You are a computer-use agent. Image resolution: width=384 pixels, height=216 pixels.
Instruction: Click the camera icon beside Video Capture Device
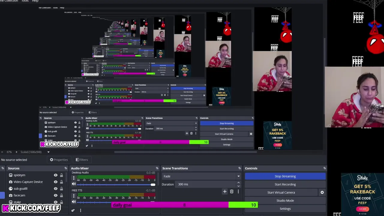pyautogui.click(x=11, y=182)
